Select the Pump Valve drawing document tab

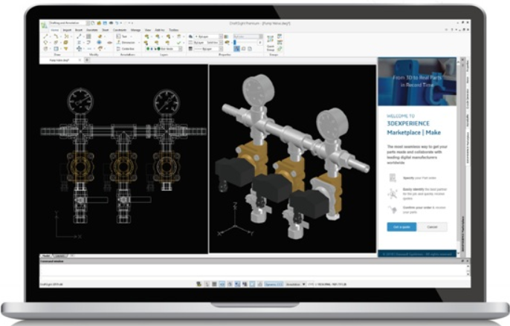(58, 59)
